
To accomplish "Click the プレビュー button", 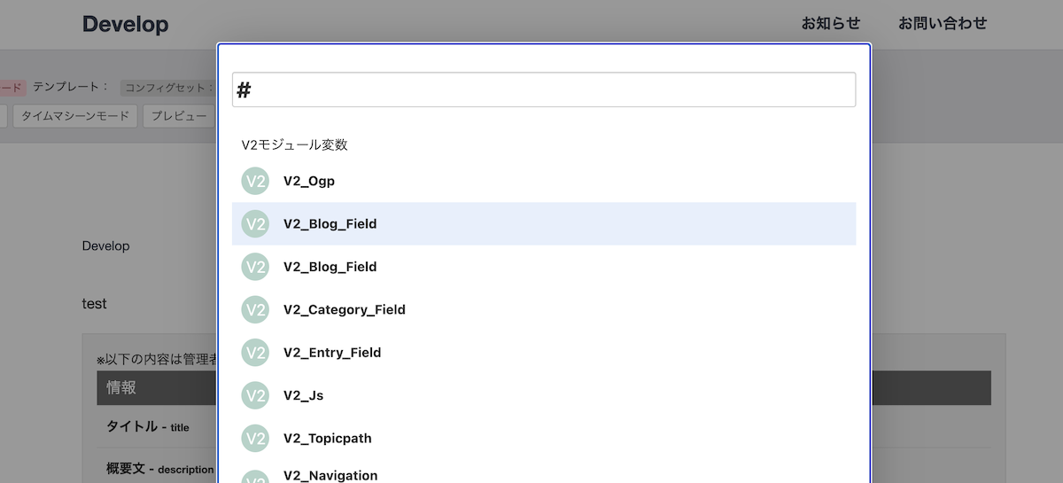I will pyautogui.click(x=178, y=116).
